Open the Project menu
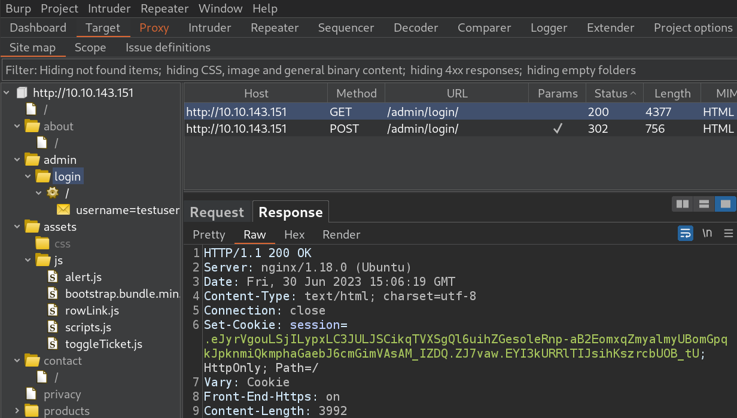737x418 pixels. tap(59, 8)
